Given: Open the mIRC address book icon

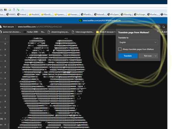Looking at the screenshot, I should tap(6, 10).
